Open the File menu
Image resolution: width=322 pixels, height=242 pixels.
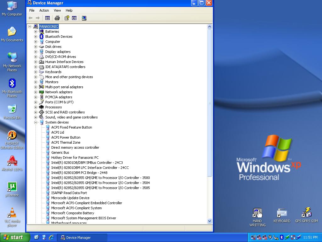pos(32,10)
